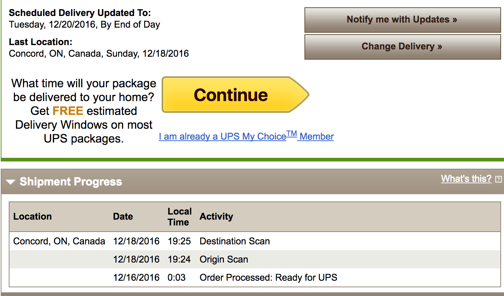Click the Location column header
Viewport: 504px width, 296px height.
32,216
